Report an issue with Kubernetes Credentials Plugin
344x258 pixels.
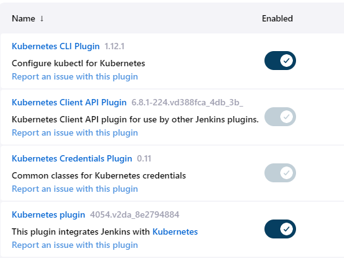tap(75, 189)
